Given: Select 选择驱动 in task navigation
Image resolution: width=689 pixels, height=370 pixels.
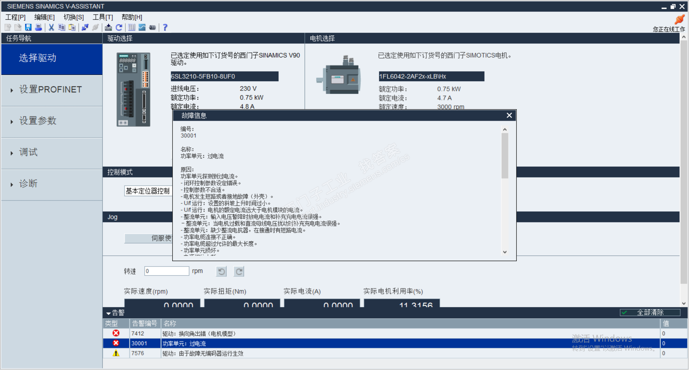Looking at the screenshot, I should click(52, 59).
